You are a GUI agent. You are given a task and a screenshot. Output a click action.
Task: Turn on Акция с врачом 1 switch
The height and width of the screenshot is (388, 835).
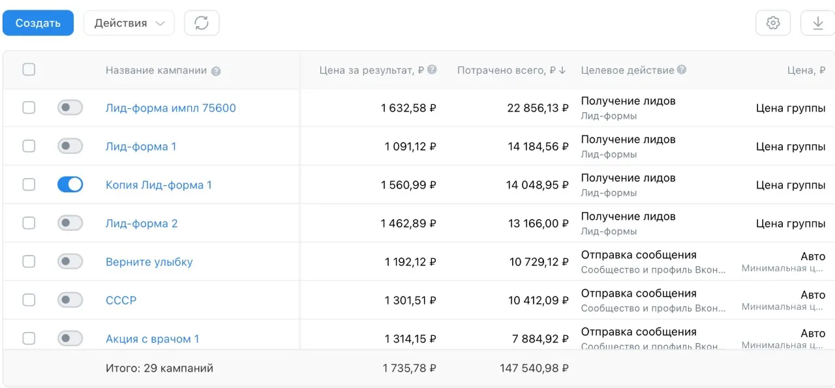(70, 338)
